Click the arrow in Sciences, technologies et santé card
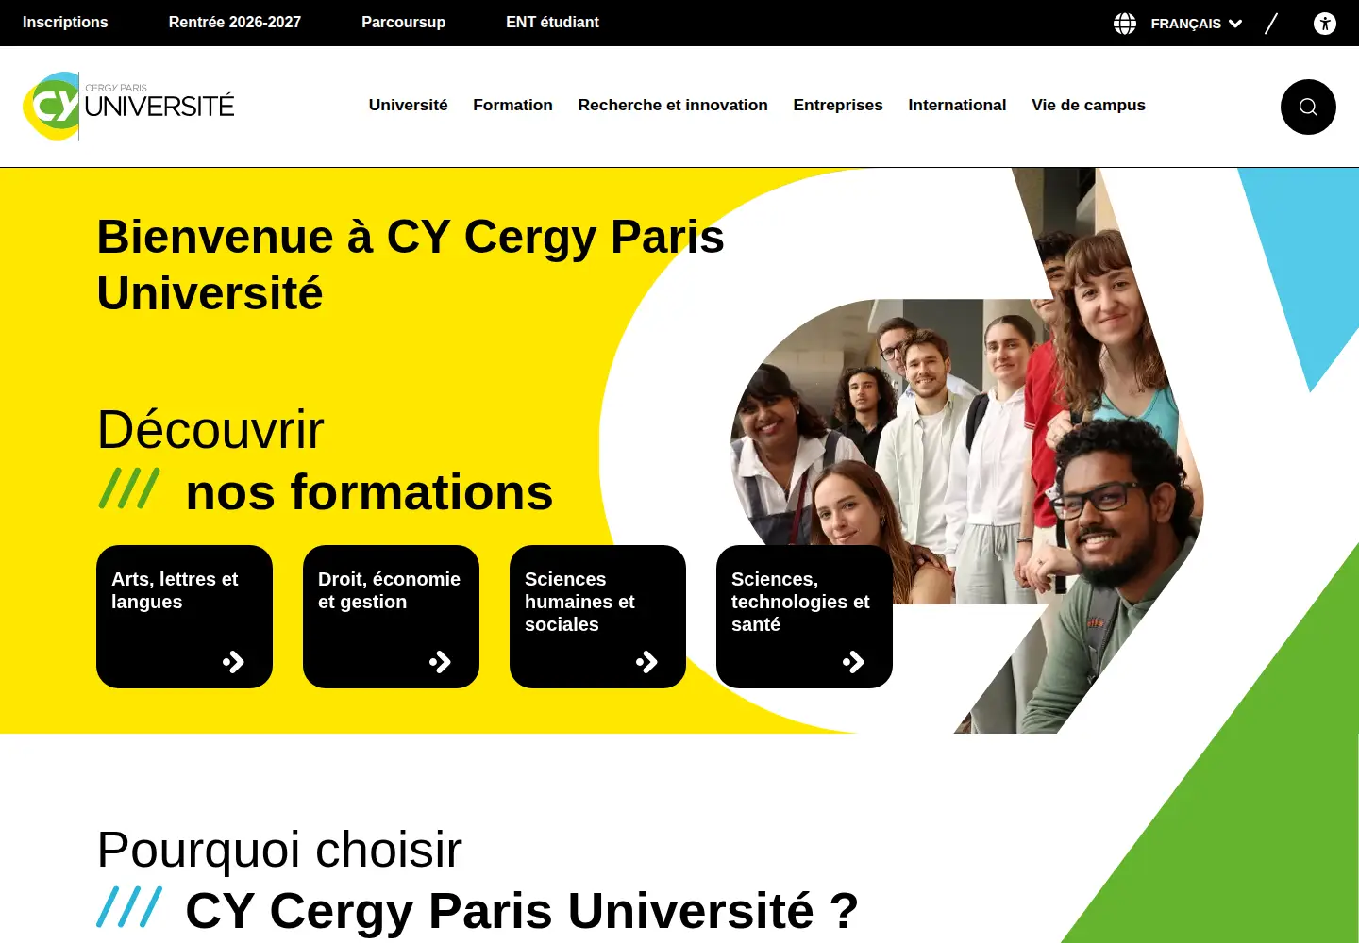 click(x=853, y=662)
